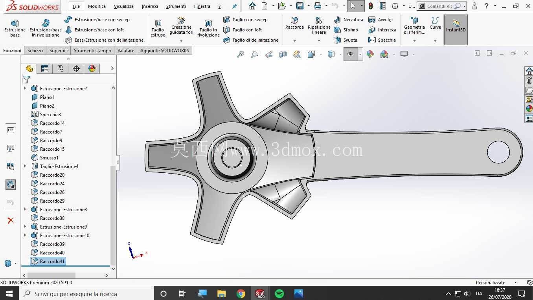Viewport: 533px width, 300px height.
Task: Select Piano1 reference plane
Action: point(43,97)
